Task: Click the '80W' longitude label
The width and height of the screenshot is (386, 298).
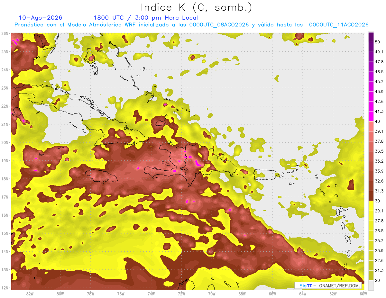Action: tap(60, 293)
